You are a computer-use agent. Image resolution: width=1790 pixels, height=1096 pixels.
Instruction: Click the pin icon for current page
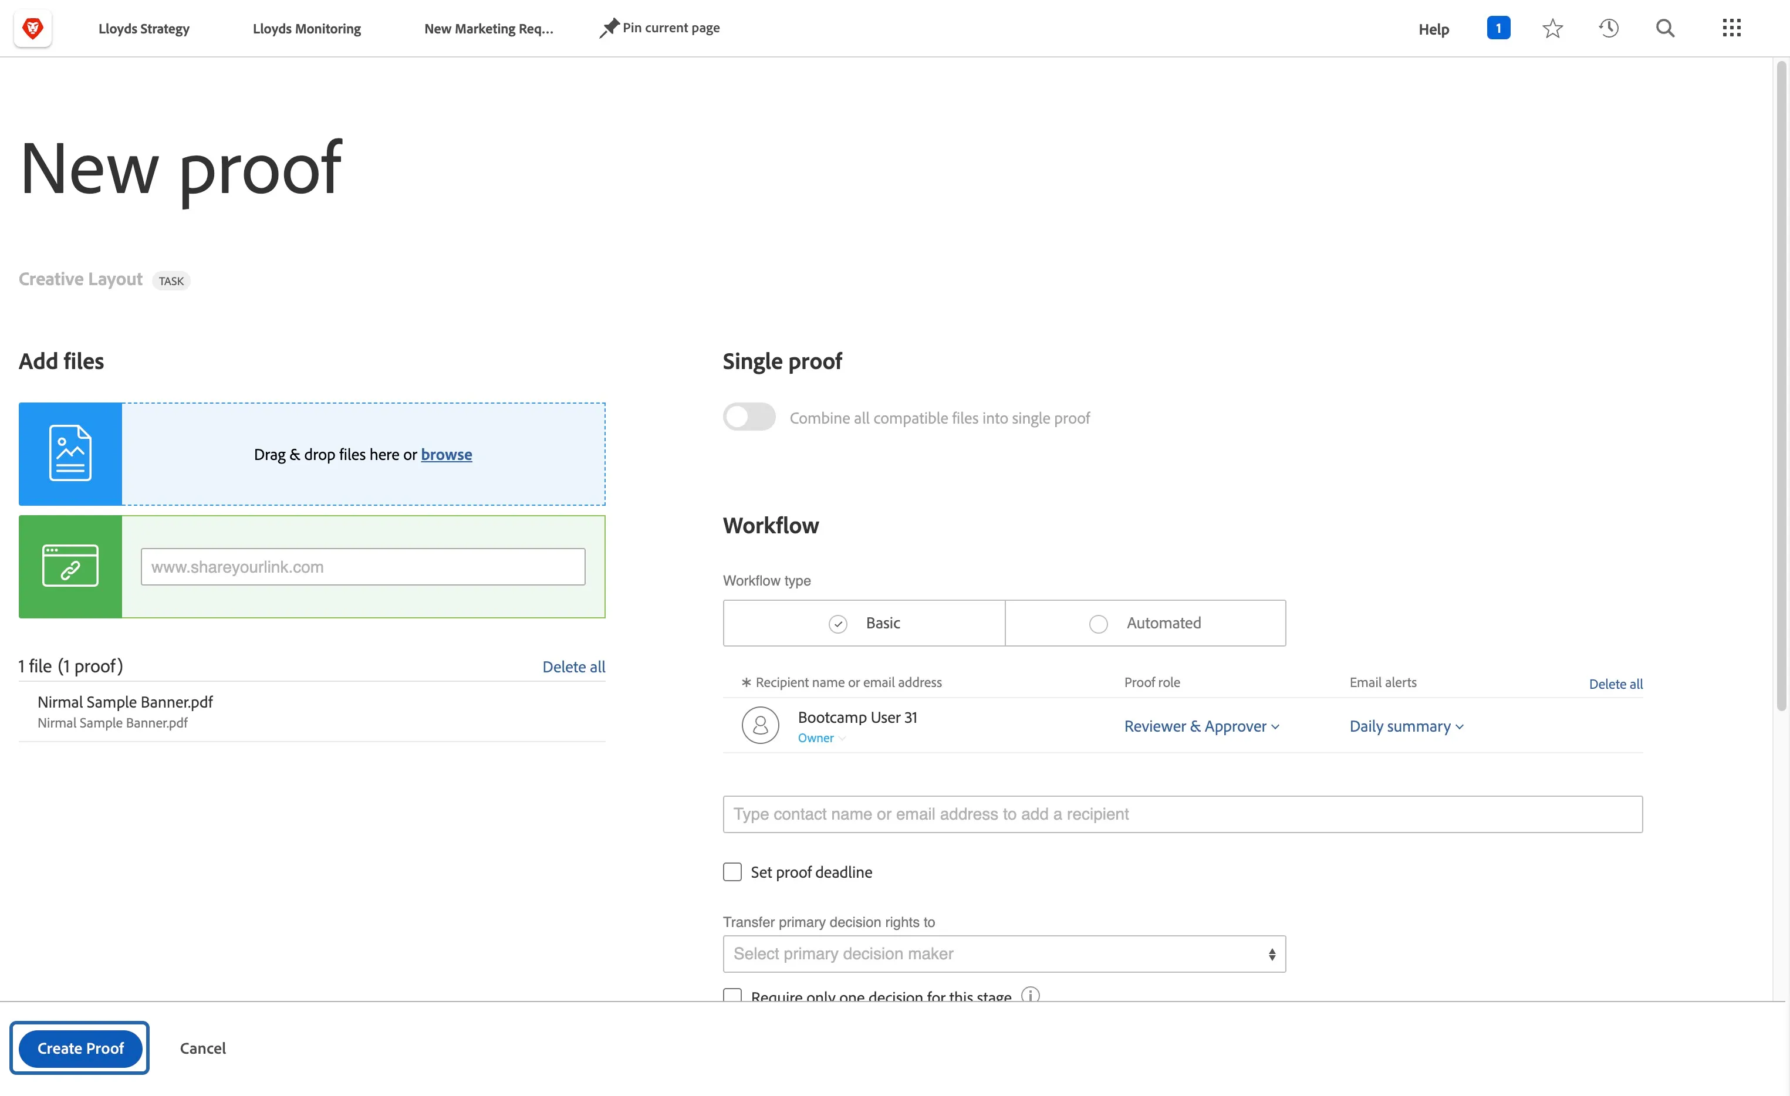pos(609,28)
